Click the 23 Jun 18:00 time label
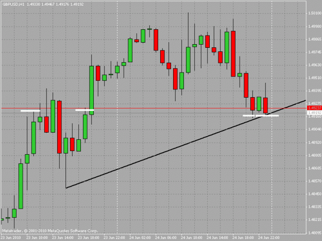This screenshot has width=322, height=241. 89,238
